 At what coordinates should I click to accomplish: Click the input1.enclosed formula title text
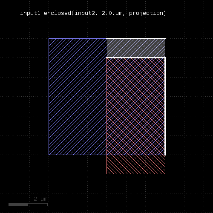point(93,13)
